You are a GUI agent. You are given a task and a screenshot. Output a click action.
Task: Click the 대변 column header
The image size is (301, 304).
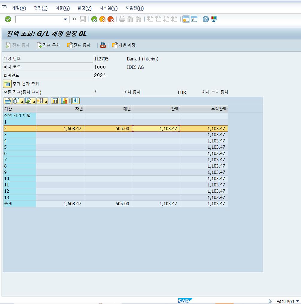point(108,109)
